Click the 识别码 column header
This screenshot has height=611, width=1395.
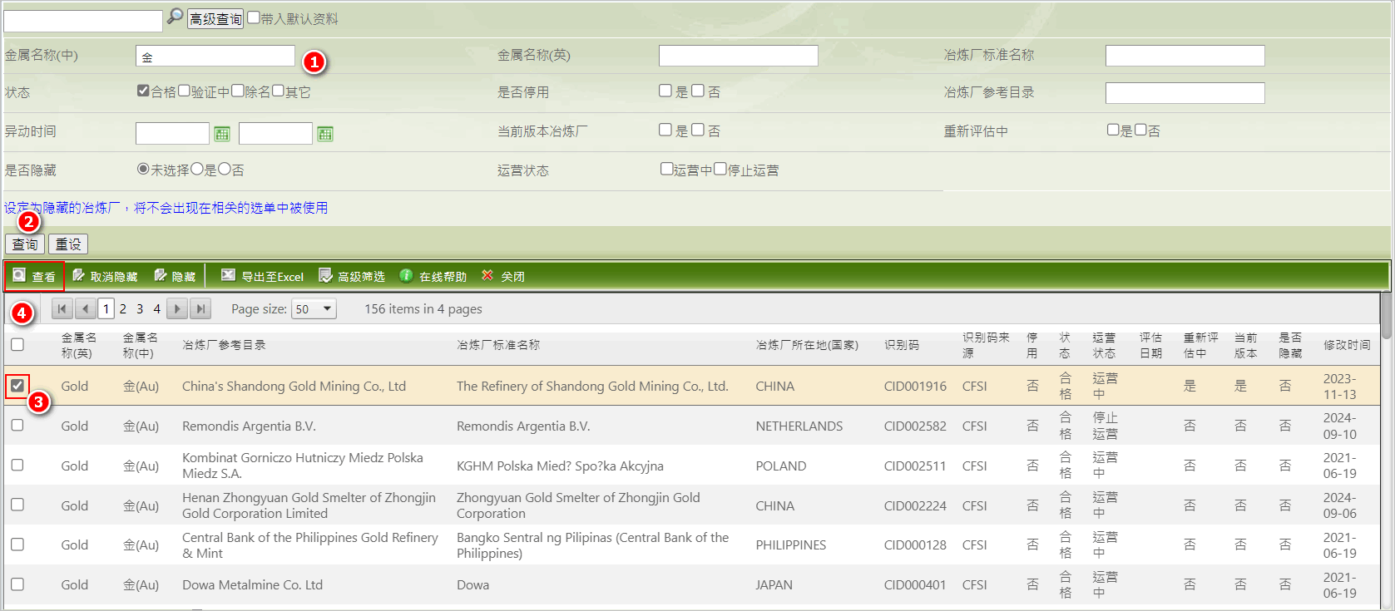click(x=902, y=345)
